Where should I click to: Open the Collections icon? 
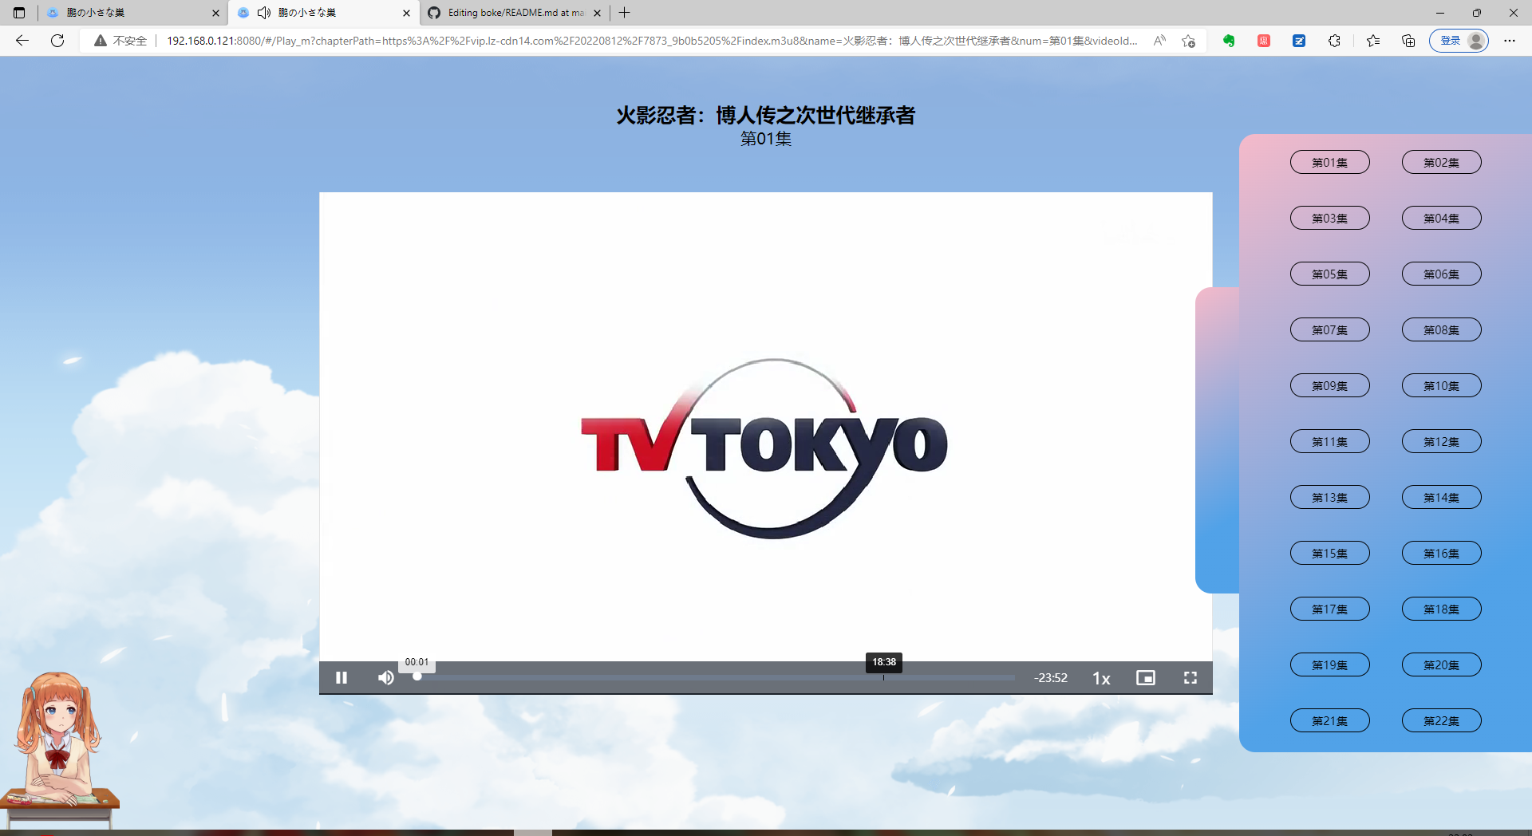1408,41
